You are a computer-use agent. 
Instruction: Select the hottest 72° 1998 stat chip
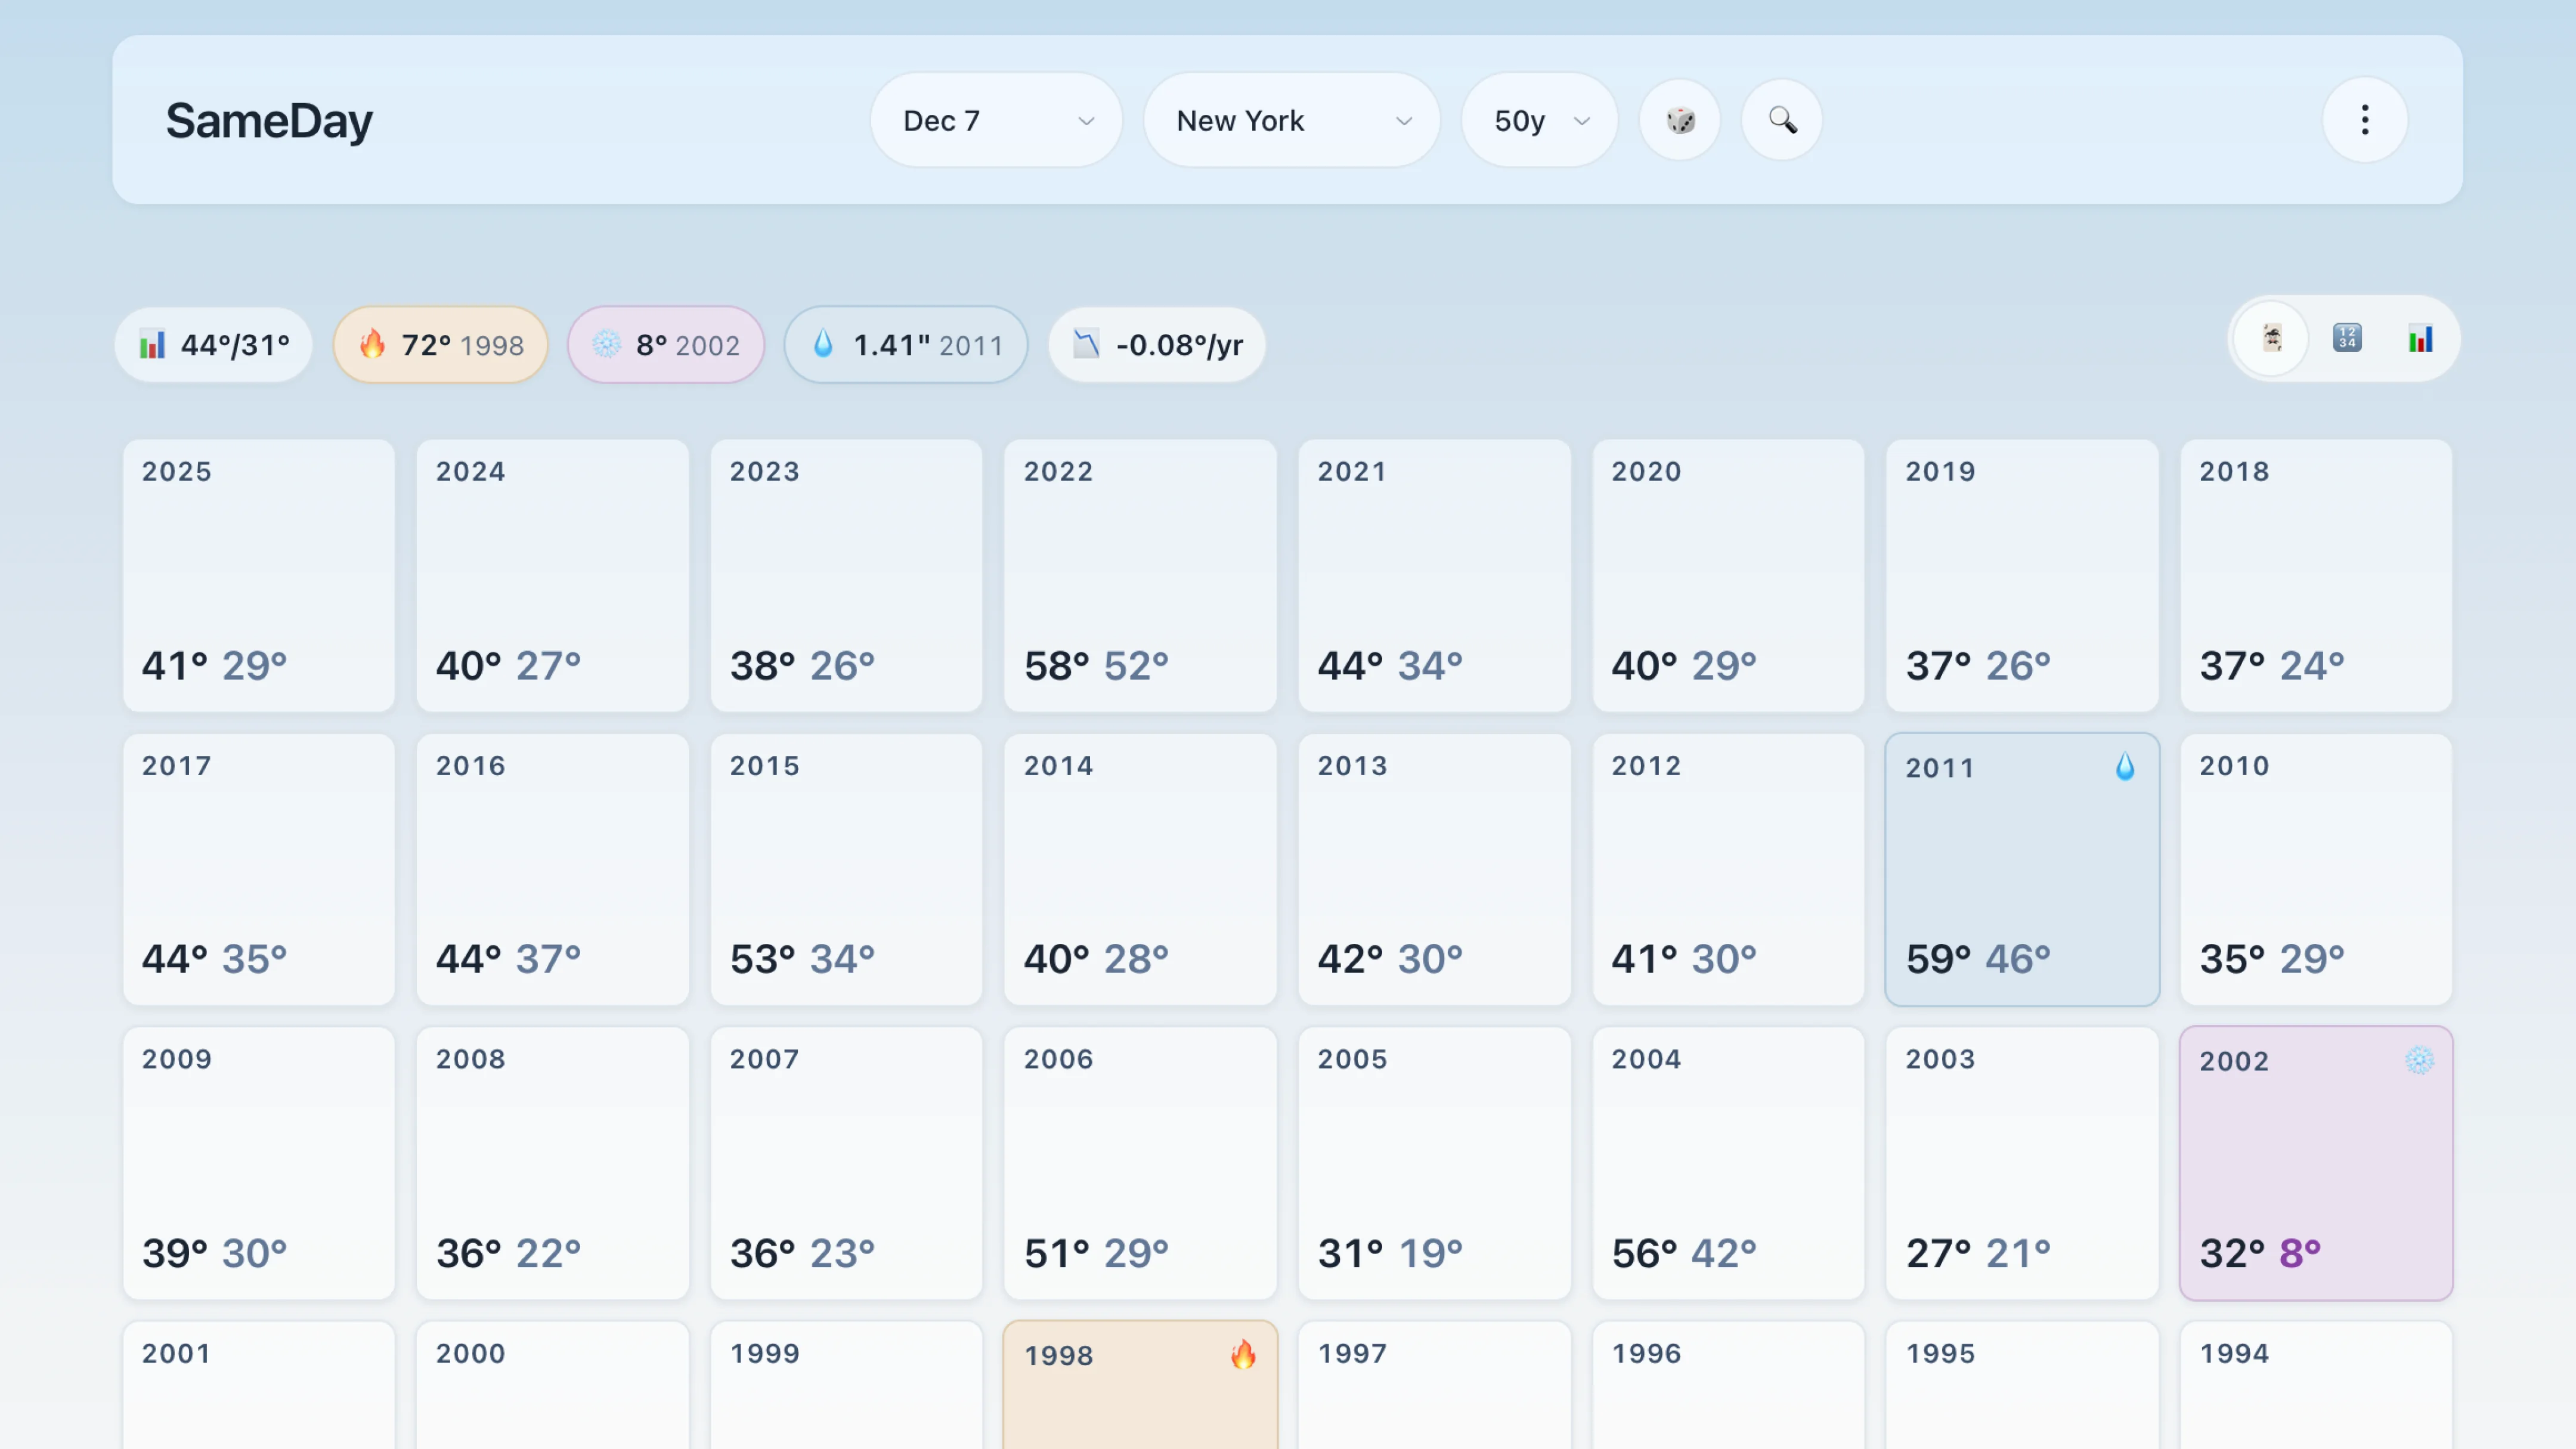click(440, 344)
